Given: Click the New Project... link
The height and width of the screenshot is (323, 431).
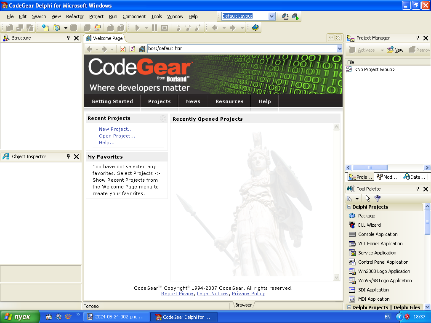Looking at the screenshot, I should coord(116,129).
